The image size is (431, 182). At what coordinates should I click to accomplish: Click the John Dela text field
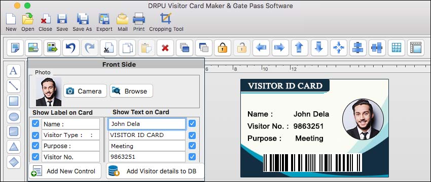147,124
